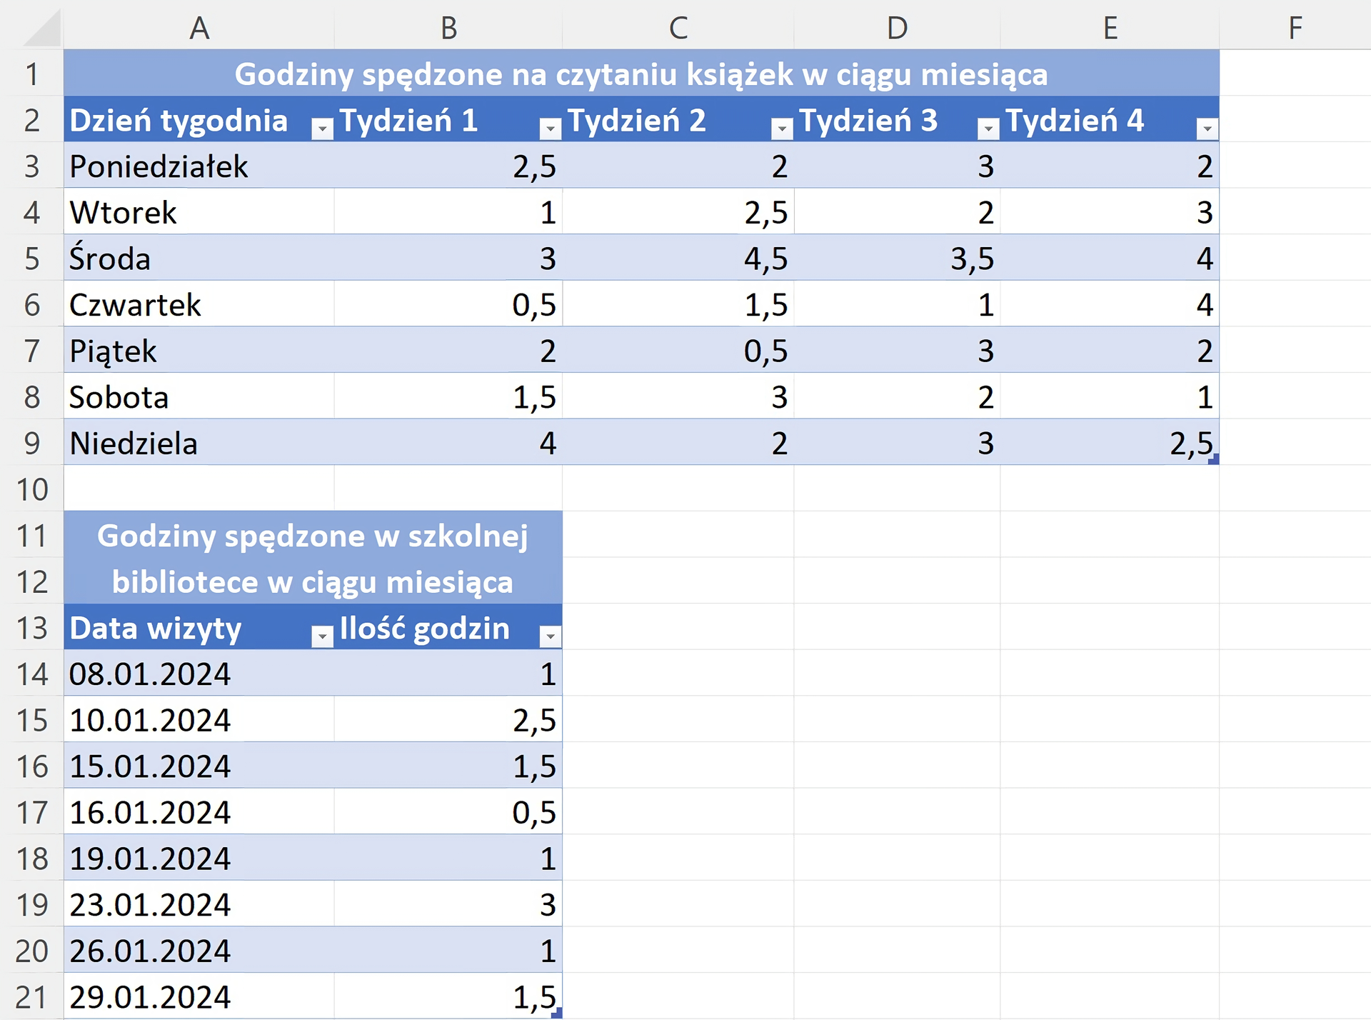Open the Data wizyty filter dropdown
This screenshot has height=1020, width=1371.
323,636
